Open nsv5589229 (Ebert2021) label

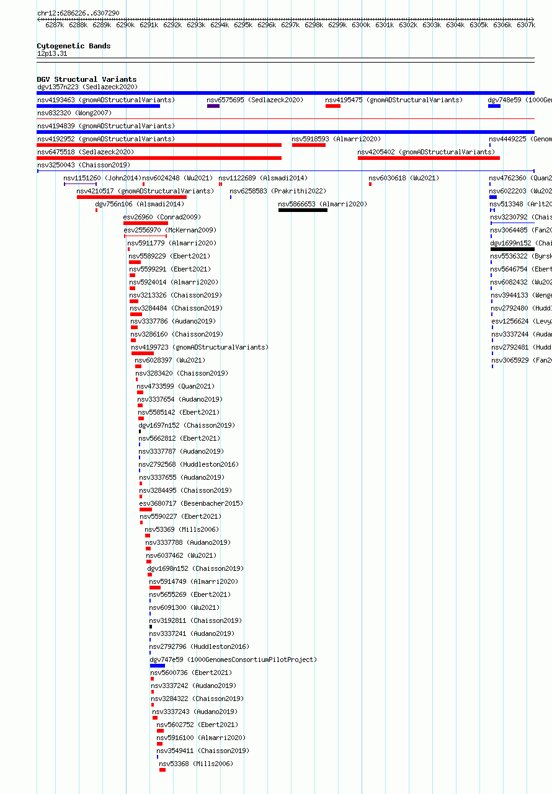(x=169, y=256)
